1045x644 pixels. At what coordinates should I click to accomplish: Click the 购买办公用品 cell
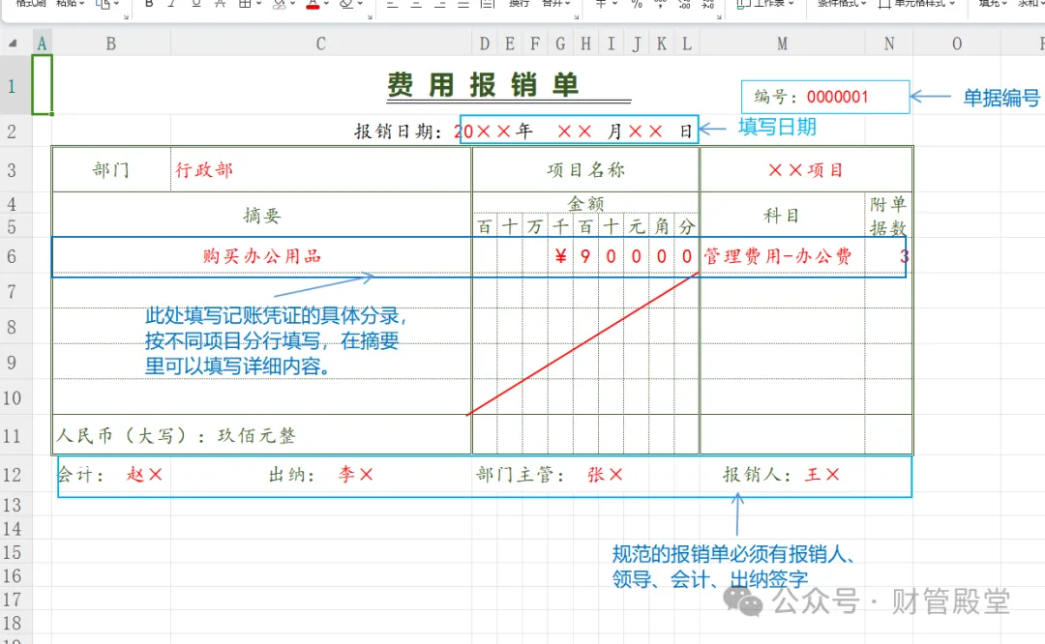pos(262,256)
